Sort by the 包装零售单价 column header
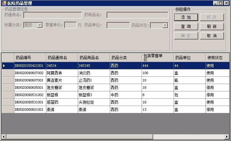Image resolution: width=231 pixels, height=141 pixels. click(158, 58)
